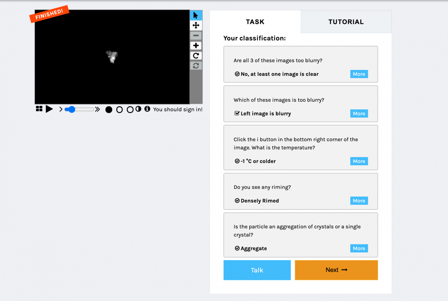Screen dimensions: 448x301
Task: Click 'Are all 3 of these images too blurry?'
Action: [278, 60]
